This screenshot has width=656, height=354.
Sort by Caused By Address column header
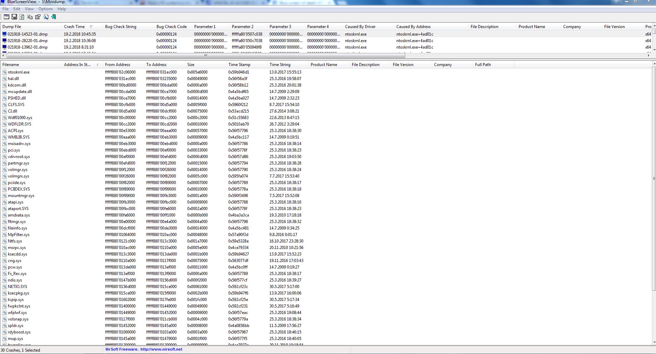coord(431,27)
